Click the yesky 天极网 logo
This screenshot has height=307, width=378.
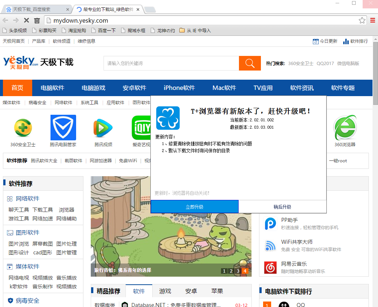21,62
